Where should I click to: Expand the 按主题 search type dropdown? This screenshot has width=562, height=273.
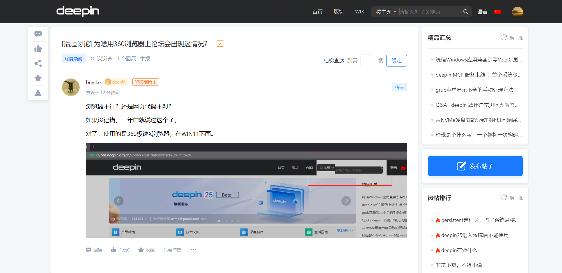coord(386,12)
